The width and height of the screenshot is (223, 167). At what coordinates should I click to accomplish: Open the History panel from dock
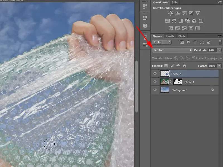click(145, 6)
